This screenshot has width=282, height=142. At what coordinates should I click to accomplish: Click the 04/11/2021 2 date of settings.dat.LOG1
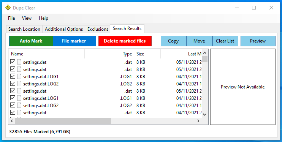coord(189,98)
